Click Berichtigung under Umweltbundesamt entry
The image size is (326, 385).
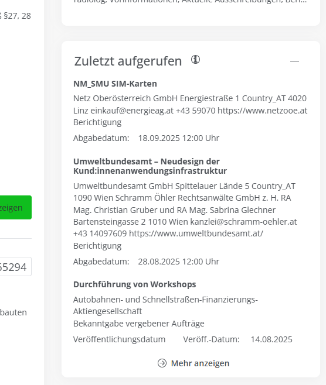pos(97,246)
